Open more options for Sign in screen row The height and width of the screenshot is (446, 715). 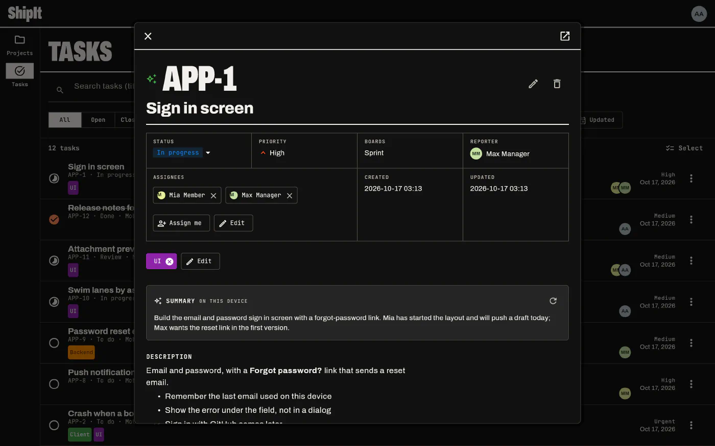pyautogui.click(x=691, y=178)
